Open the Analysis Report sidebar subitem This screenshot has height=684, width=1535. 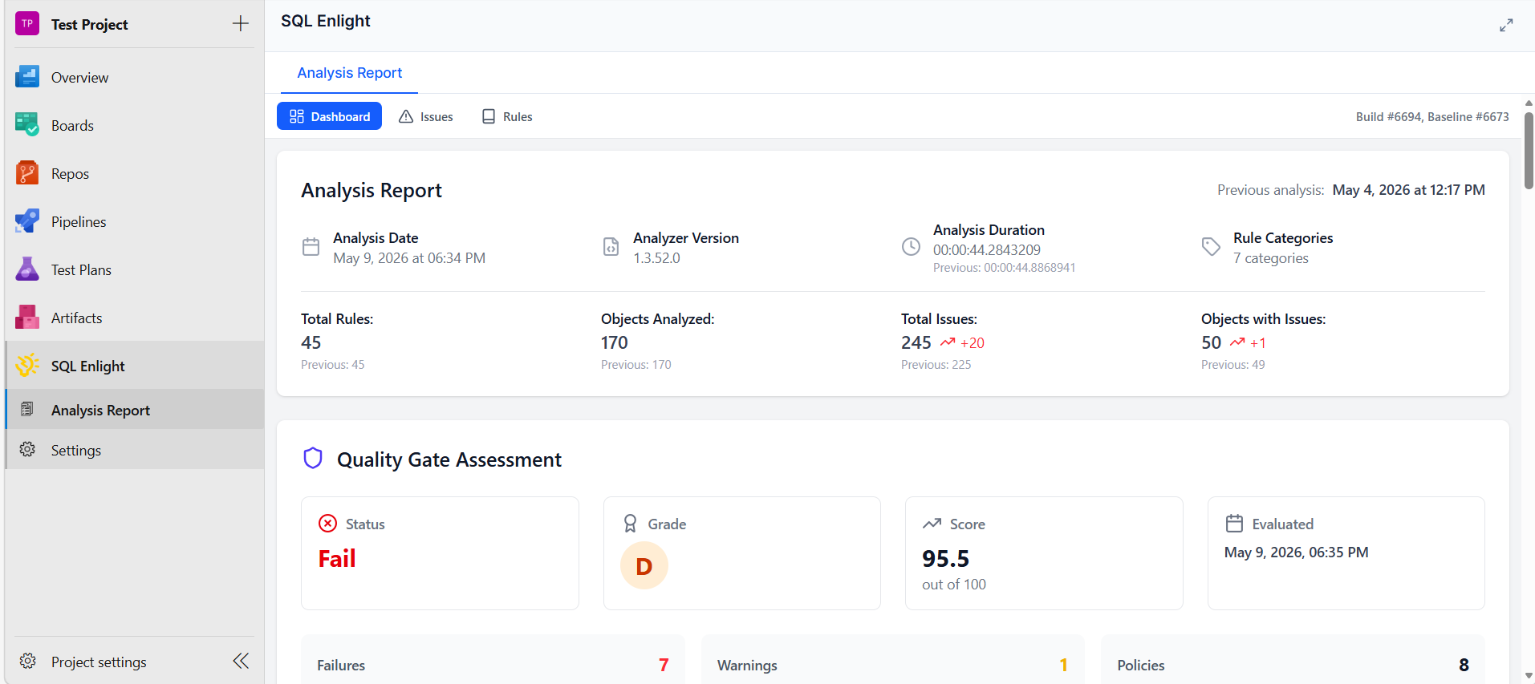pos(135,410)
